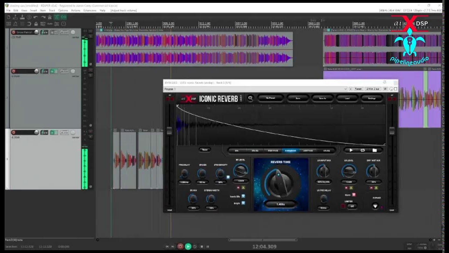Screen dimensions: 449x253
Task: Click the folder icon beside the plugin tabs
Action: click(375, 150)
